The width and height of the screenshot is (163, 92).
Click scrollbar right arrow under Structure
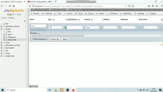[x=162, y=36]
